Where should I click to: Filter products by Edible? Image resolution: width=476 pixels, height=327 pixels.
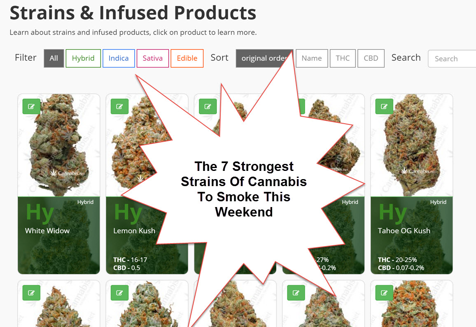(x=187, y=58)
